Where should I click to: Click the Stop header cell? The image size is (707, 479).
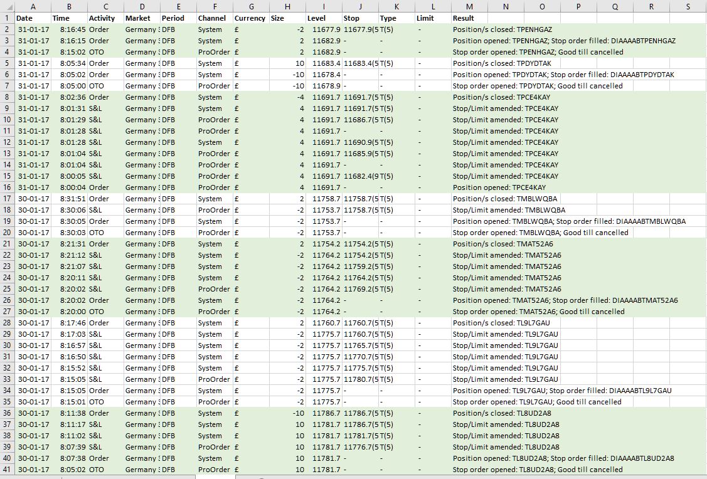pyautogui.click(x=360, y=18)
